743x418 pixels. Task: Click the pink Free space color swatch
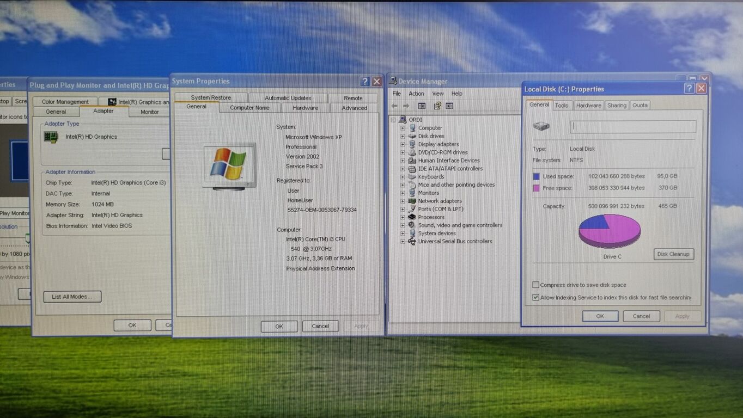[537, 188]
